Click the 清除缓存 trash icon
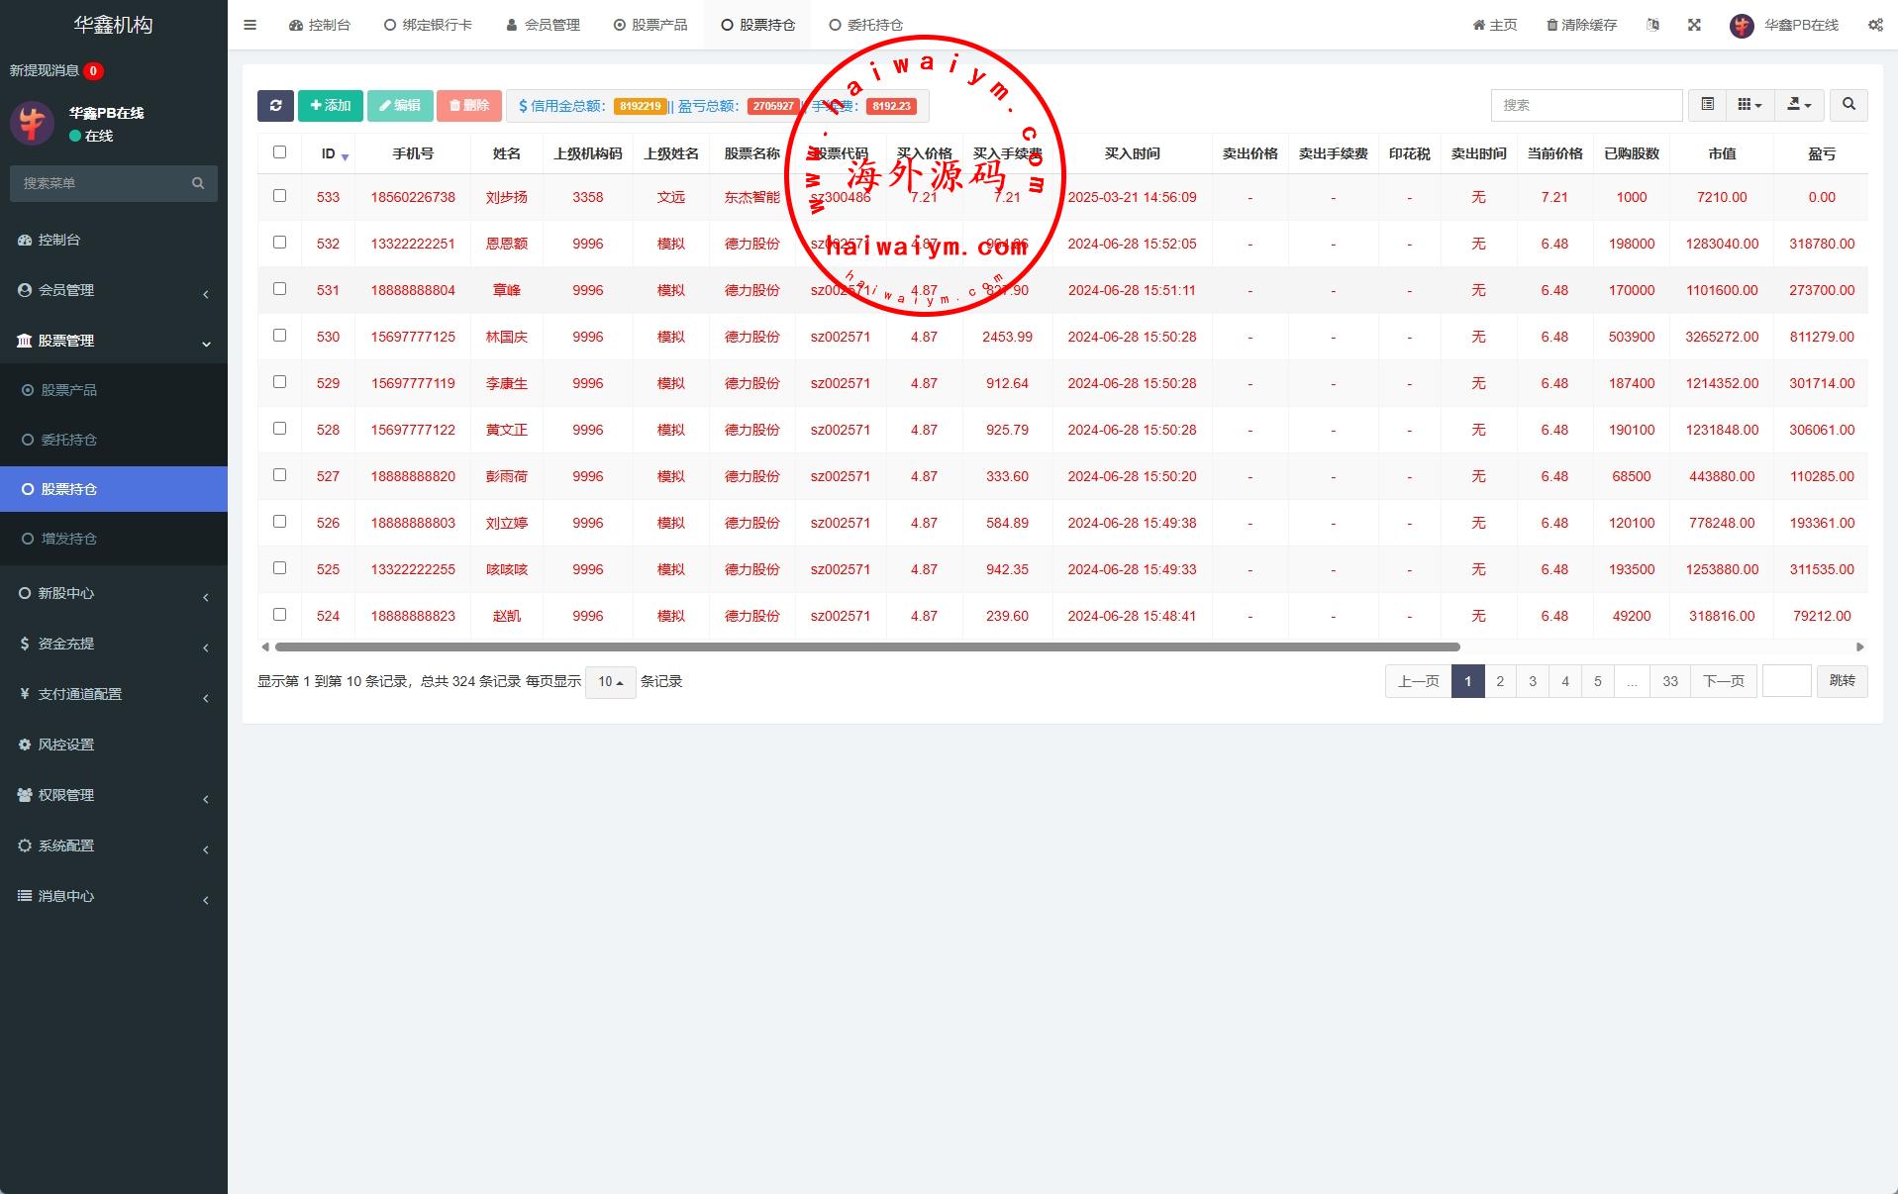The image size is (1898, 1194). pos(1551,25)
